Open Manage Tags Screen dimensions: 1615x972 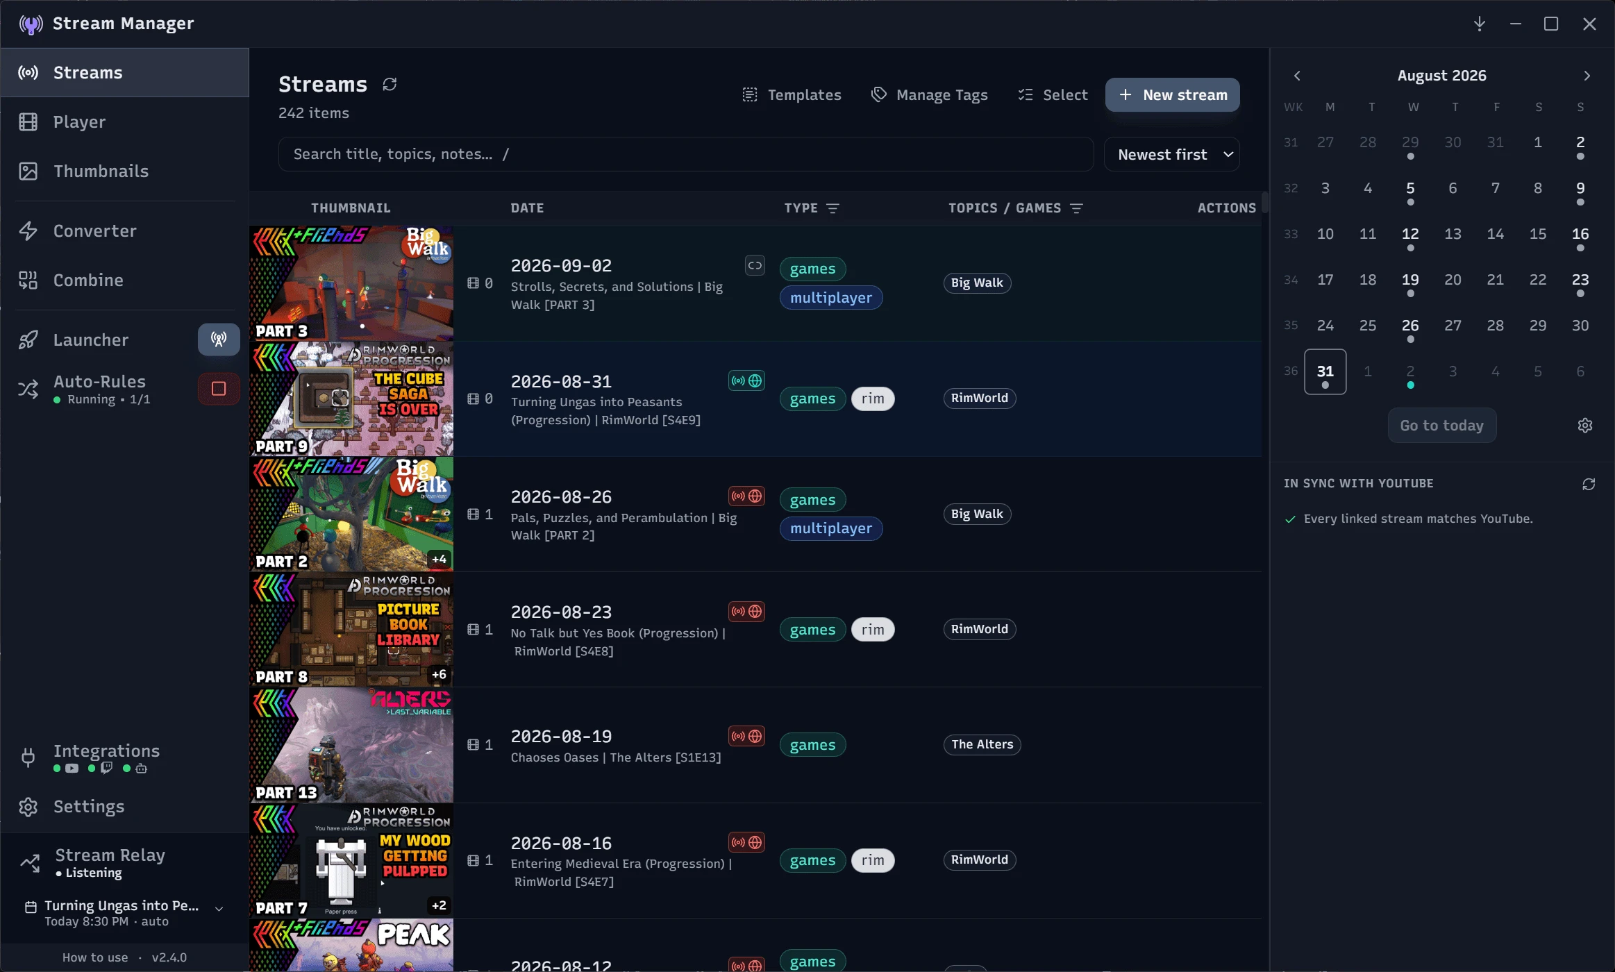[929, 95]
